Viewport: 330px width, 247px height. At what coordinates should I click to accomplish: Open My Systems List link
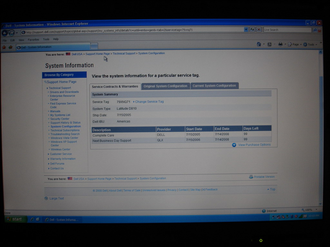click(60, 115)
